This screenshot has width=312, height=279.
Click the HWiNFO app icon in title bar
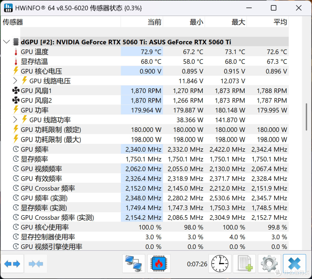(x=8, y=8)
